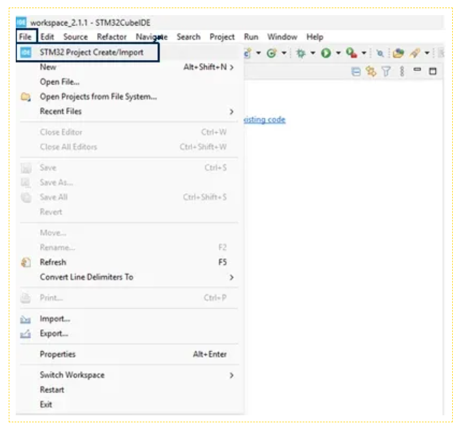Click the new C/C++ source file toolbar icon
The width and height of the screenshot is (458, 431).
point(247,53)
